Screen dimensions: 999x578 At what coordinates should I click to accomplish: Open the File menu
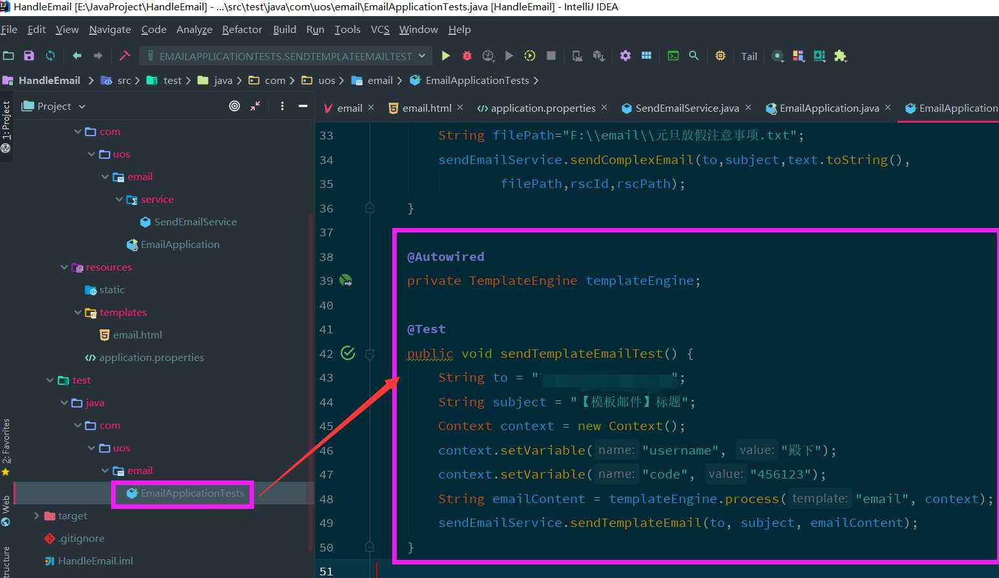coord(9,30)
